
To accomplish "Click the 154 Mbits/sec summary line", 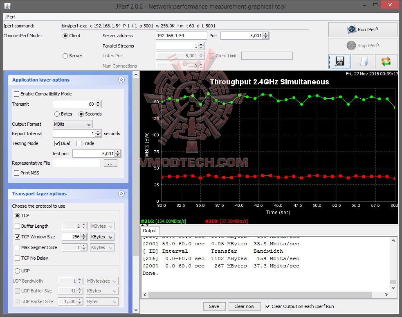I will [221, 259].
